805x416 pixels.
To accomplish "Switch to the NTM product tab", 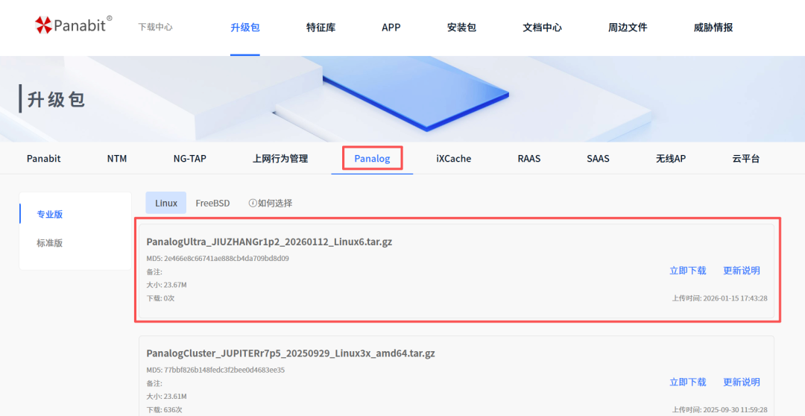I will point(117,159).
